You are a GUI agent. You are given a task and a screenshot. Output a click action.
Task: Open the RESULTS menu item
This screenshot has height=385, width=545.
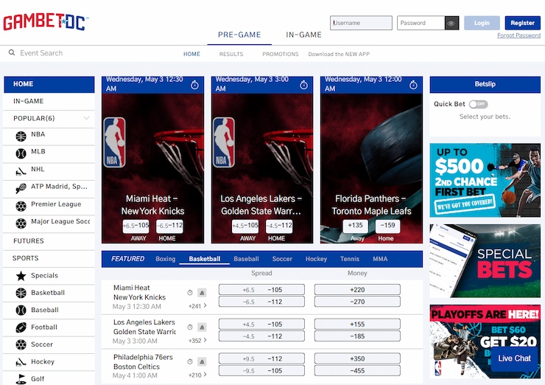click(x=231, y=54)
